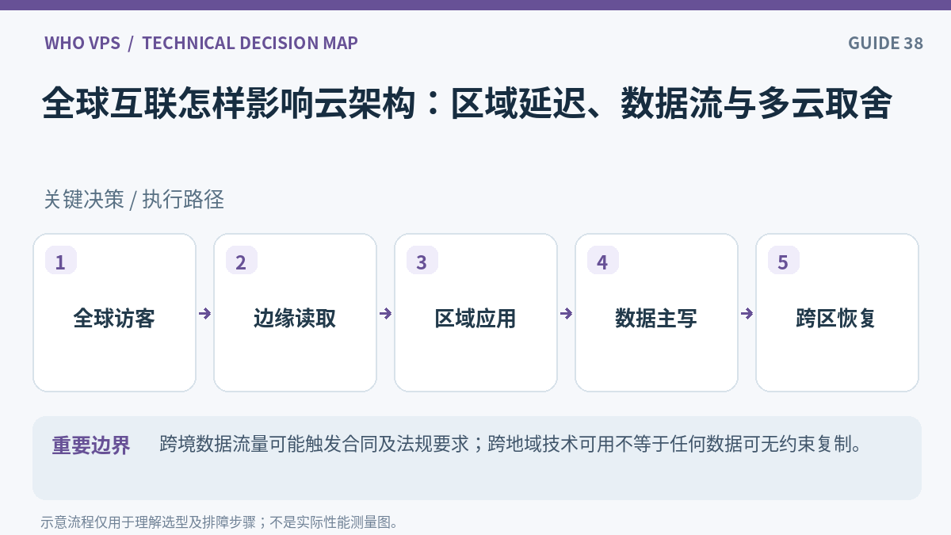Click the TECHNICAL DECISION MAP label
Screen dimensions: 951x535
tap(250, 43)
